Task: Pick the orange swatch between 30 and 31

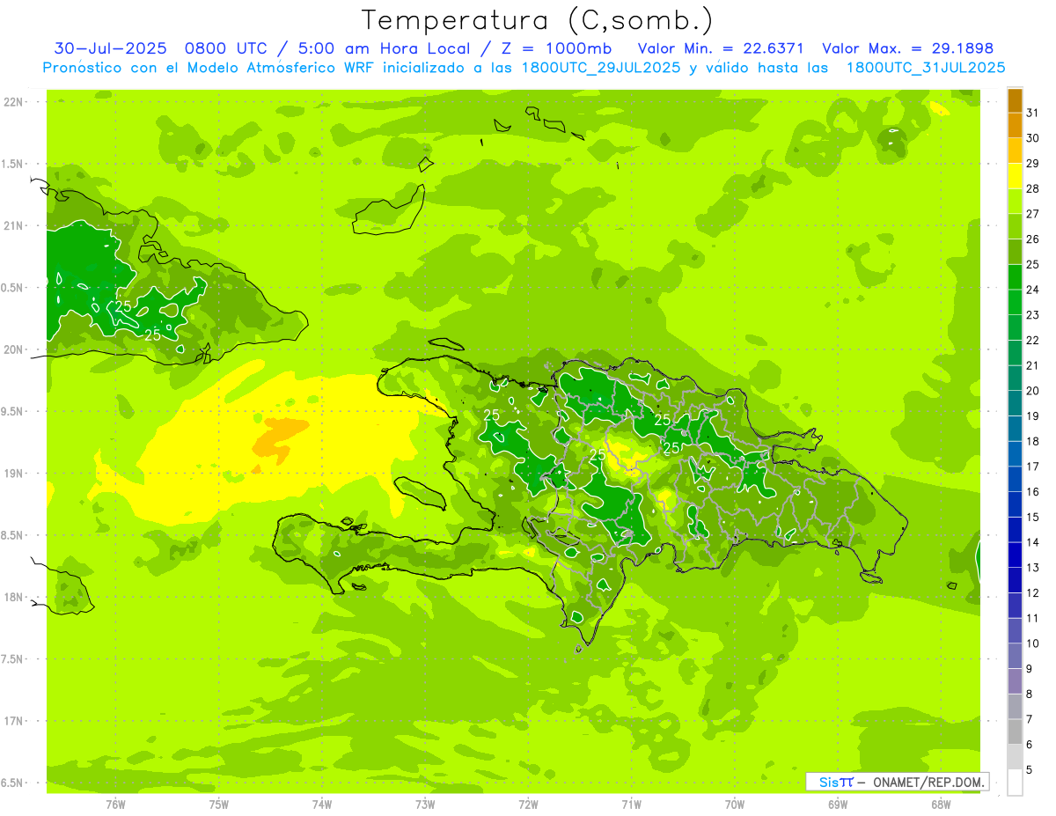Action: (1015, 125)
